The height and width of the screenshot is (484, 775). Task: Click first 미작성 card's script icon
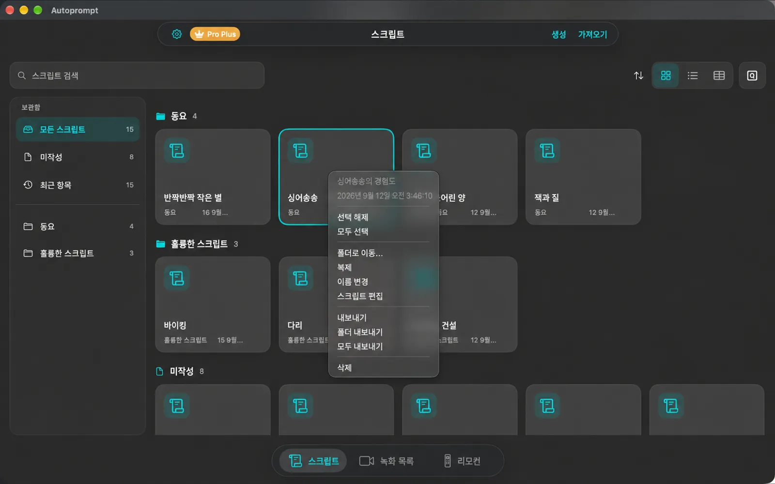[x=177, y=406]
